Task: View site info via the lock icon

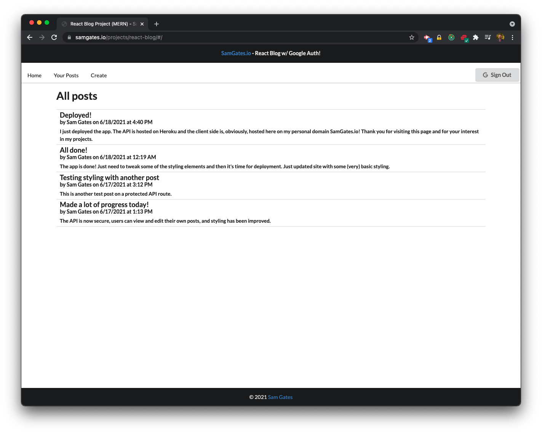Action: (69, 37)
